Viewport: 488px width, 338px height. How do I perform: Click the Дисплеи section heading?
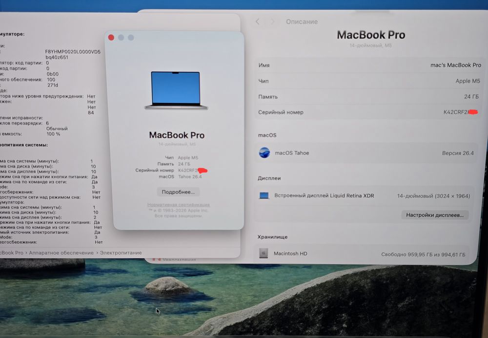coord(269,178)
